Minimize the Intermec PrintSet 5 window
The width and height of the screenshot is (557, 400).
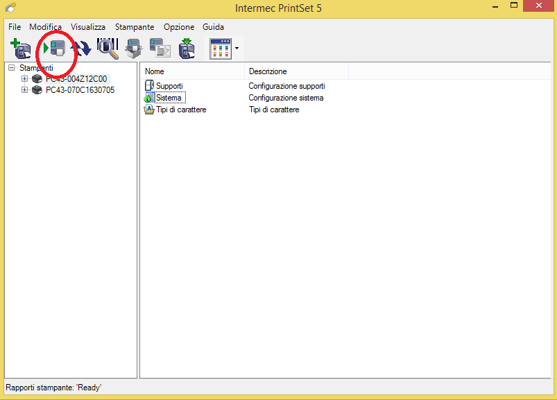point(495,6)
